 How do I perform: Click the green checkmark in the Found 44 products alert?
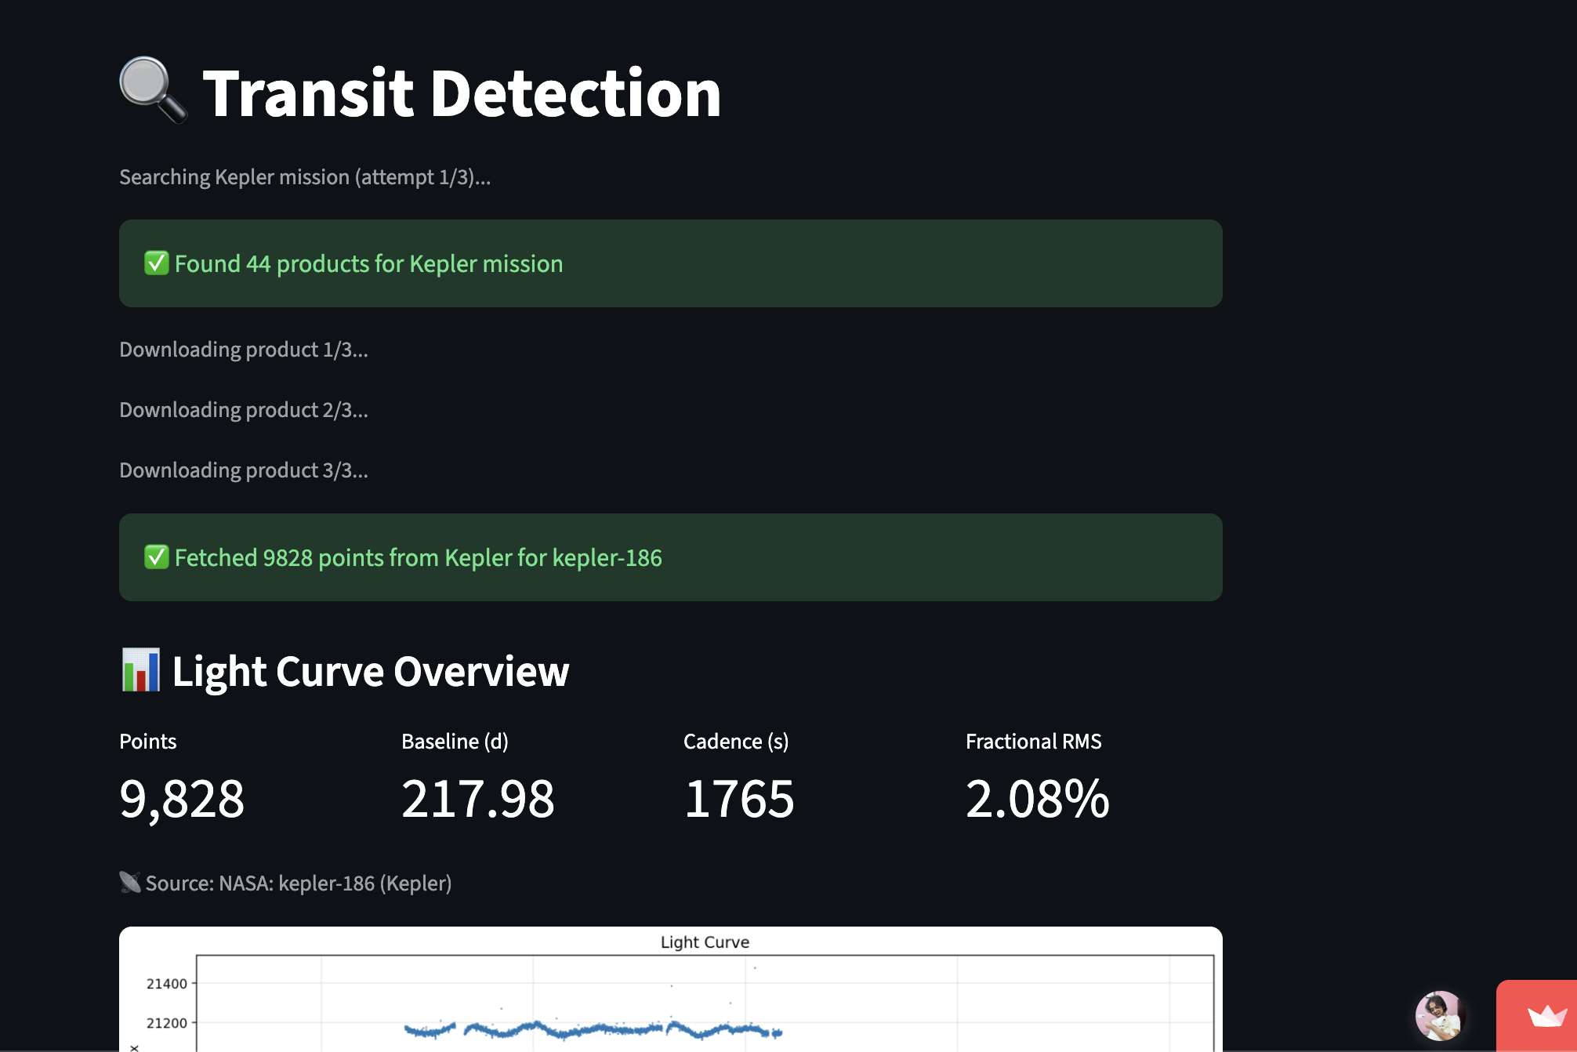(156, 263)
